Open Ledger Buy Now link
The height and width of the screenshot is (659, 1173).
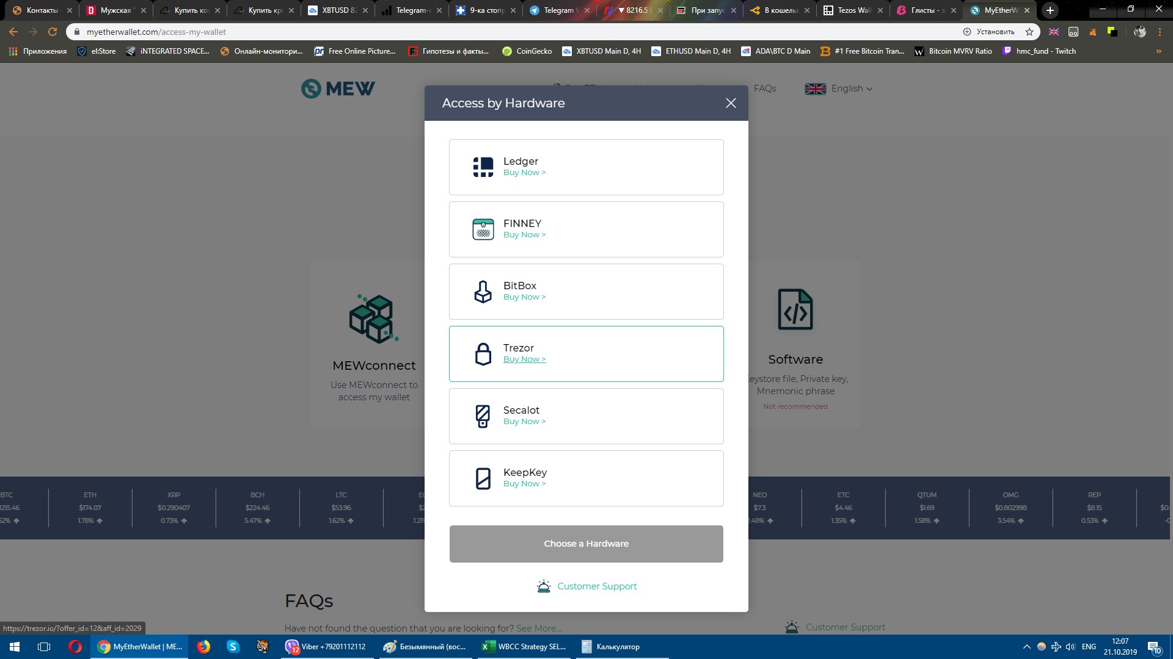[x=524, y=173]
